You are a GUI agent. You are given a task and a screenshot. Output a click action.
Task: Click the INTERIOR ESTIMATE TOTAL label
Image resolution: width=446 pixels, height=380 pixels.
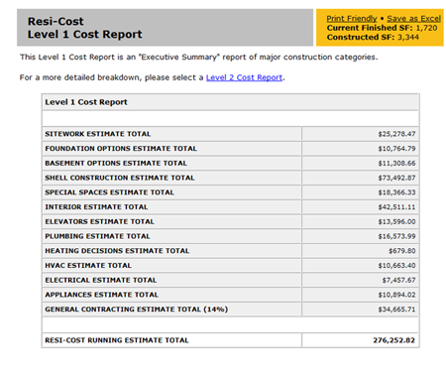point(96,207)
